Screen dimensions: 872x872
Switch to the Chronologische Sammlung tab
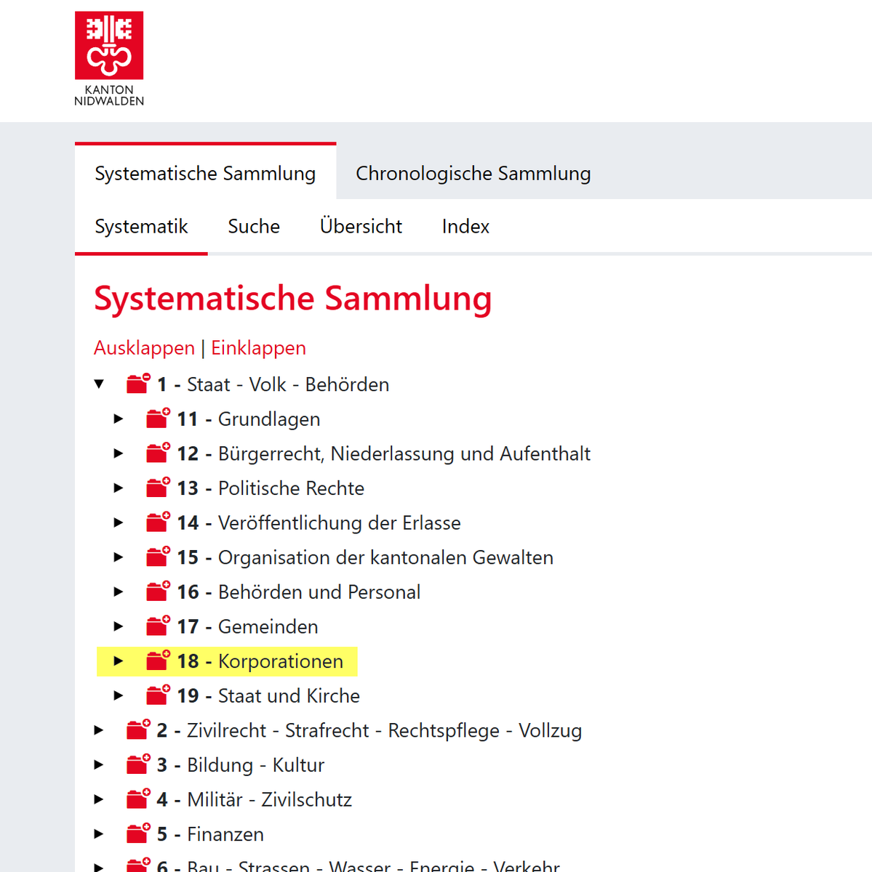473,173
